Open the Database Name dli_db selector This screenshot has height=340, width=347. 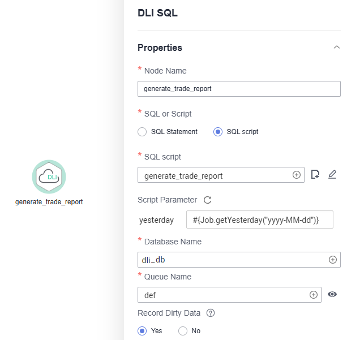click(239, 260)
